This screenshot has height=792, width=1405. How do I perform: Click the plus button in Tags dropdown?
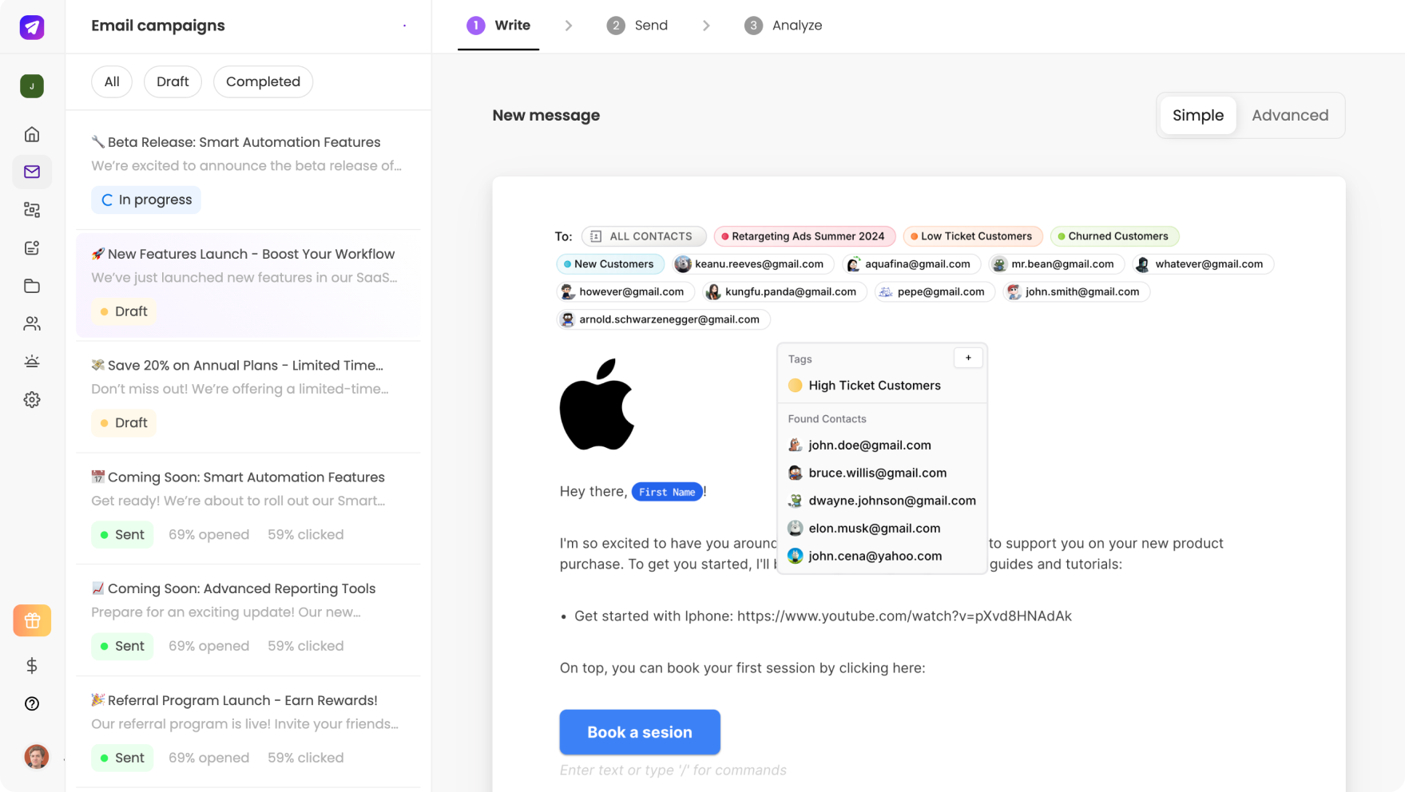tap(968, 358)
